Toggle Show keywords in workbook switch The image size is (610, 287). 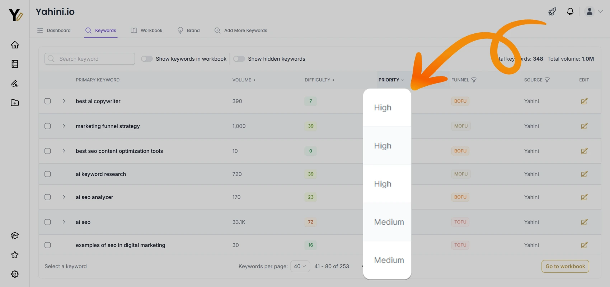pyautogui.click(x=147, y=59)
